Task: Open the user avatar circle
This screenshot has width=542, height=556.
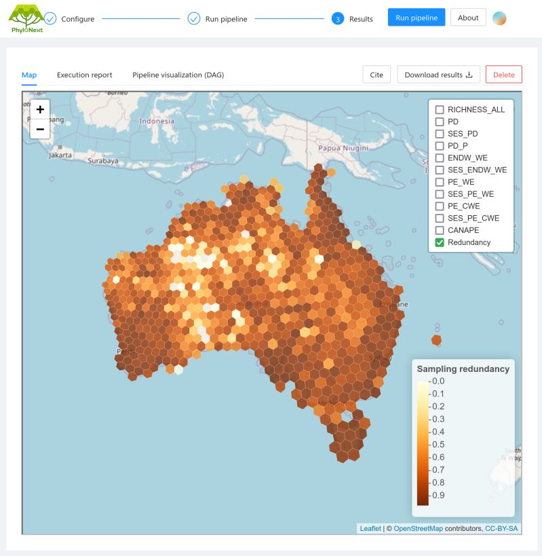Action: click(x=499, y=18)
